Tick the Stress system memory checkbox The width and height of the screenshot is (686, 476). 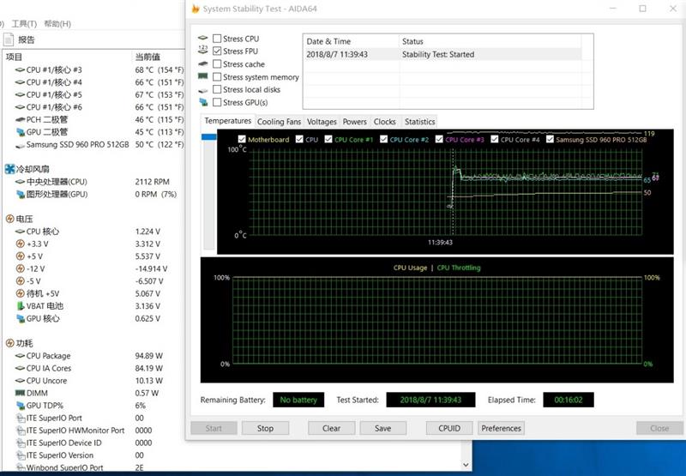(x=217, y=77)
